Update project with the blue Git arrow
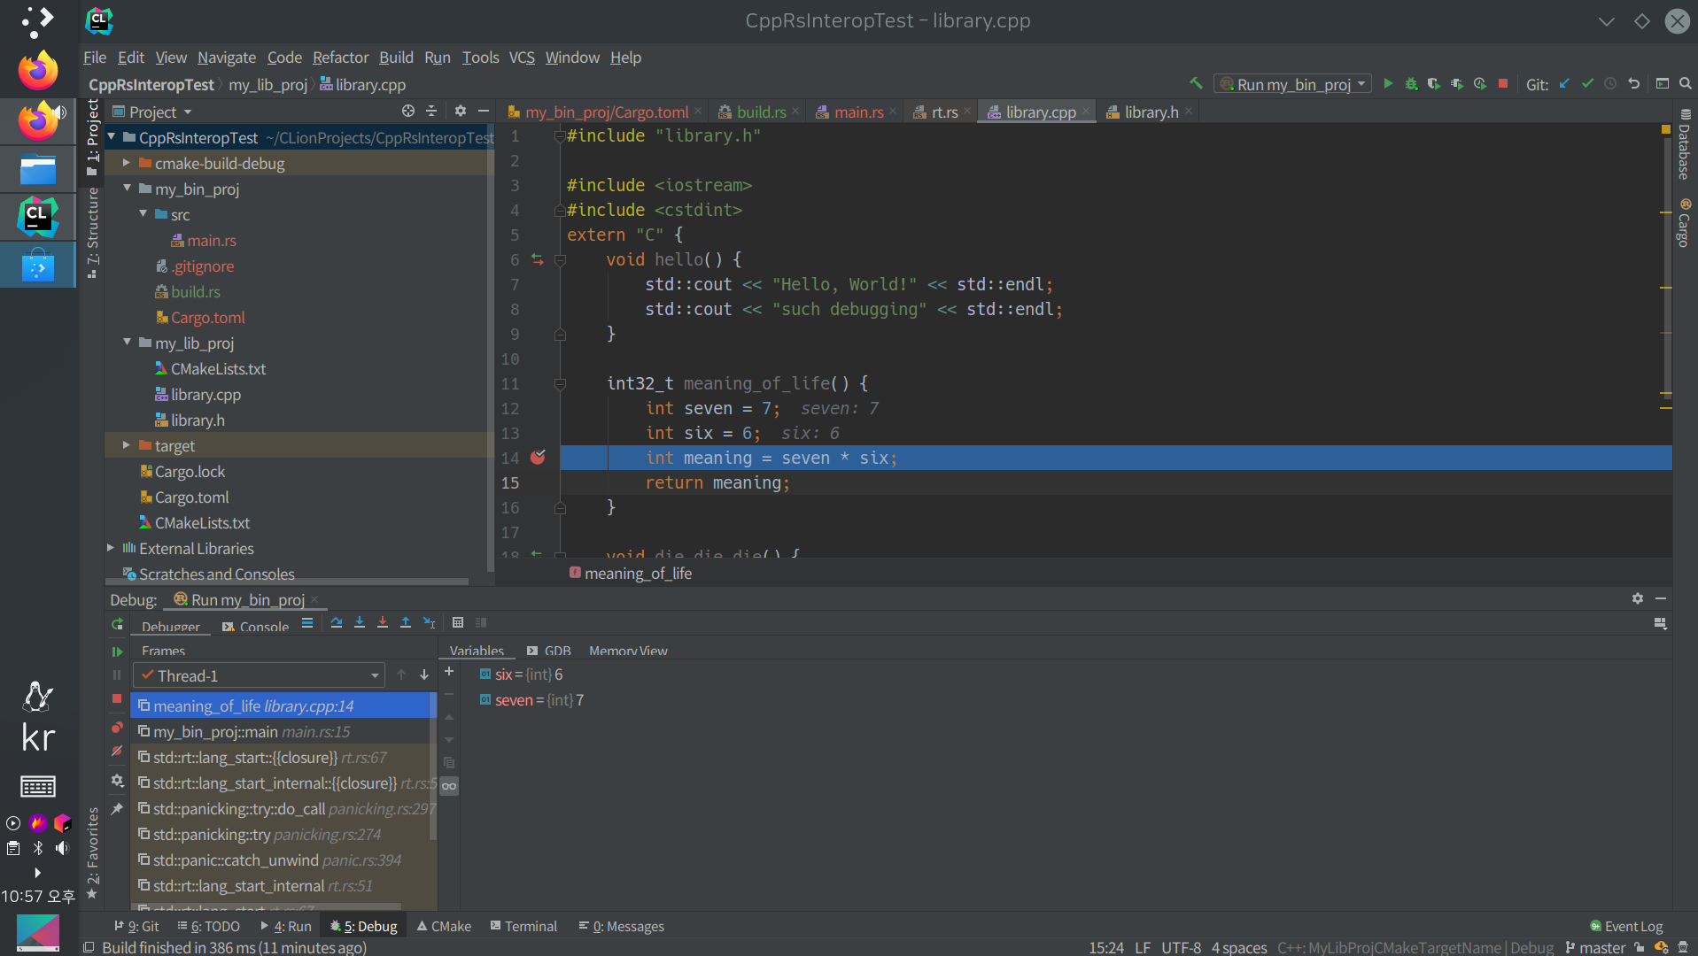The width and height of the screenshot is (1698, 956). 1564,83
